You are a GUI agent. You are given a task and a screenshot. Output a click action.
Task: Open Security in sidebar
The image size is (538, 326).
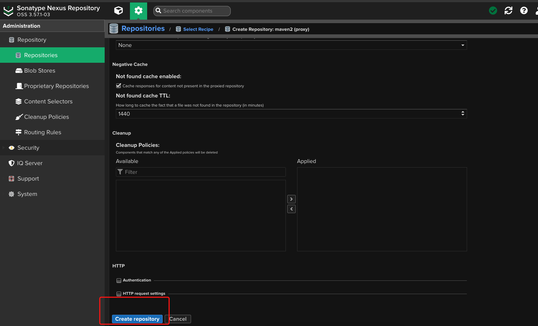(x=52, y=148)
